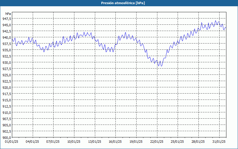Viewport: 238px width, 149px height.
Task: Click the 07/01/25 date label
Action: pos(53,142)
